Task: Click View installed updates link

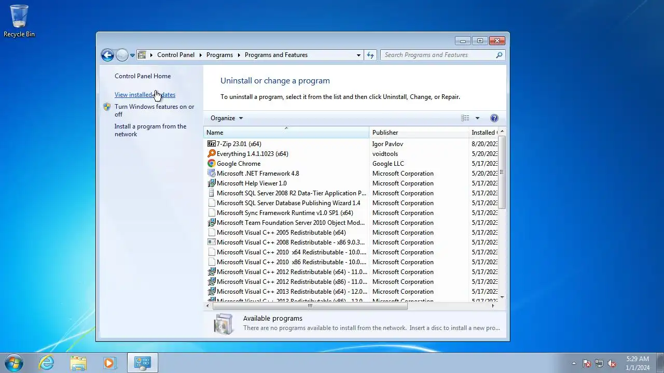Action: point(145,95)
